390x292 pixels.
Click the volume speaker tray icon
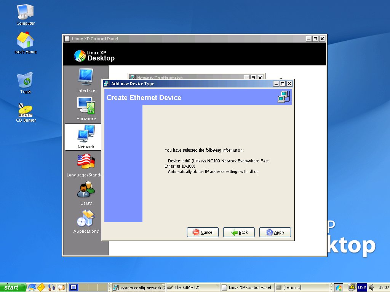tap(371, 287)
